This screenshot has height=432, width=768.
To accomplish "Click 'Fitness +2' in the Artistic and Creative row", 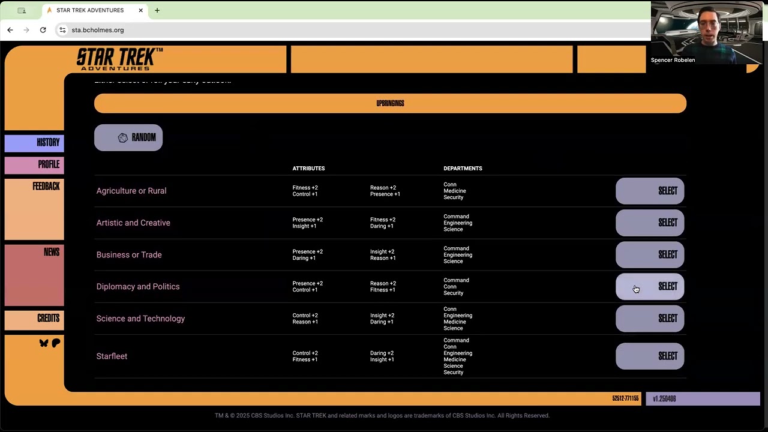I will point(383,220).
